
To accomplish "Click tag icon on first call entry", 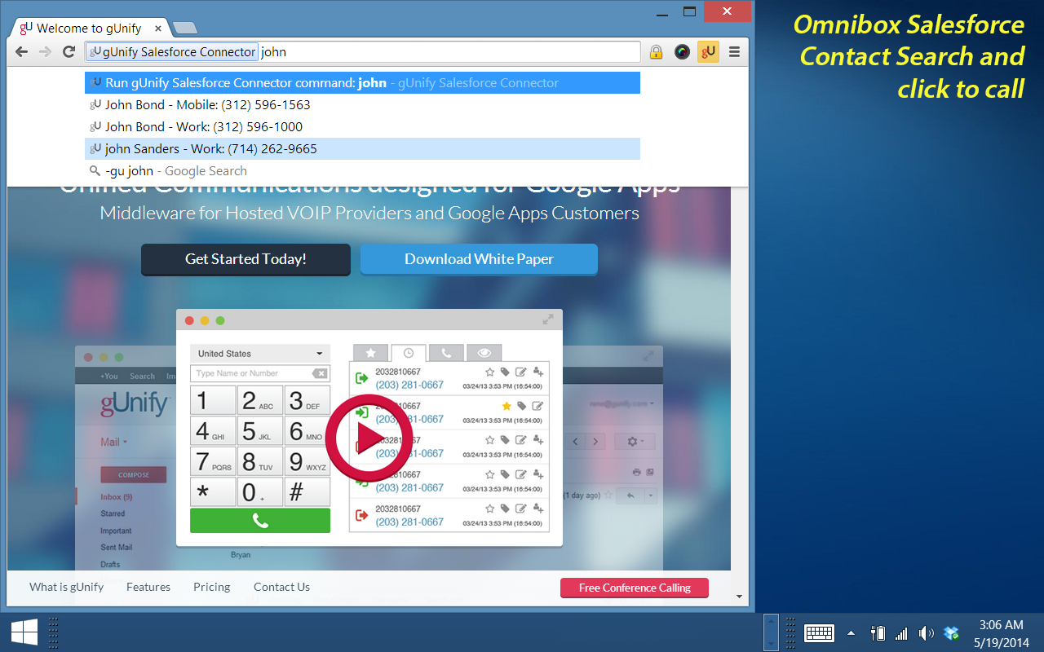I will [505, 372].
